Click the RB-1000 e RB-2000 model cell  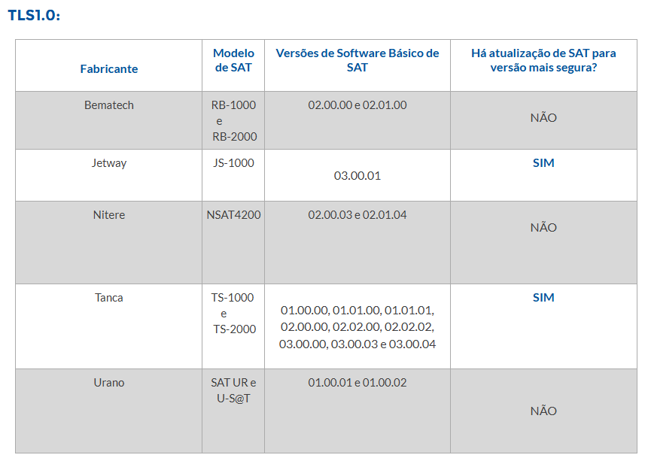tap(234, 120)
